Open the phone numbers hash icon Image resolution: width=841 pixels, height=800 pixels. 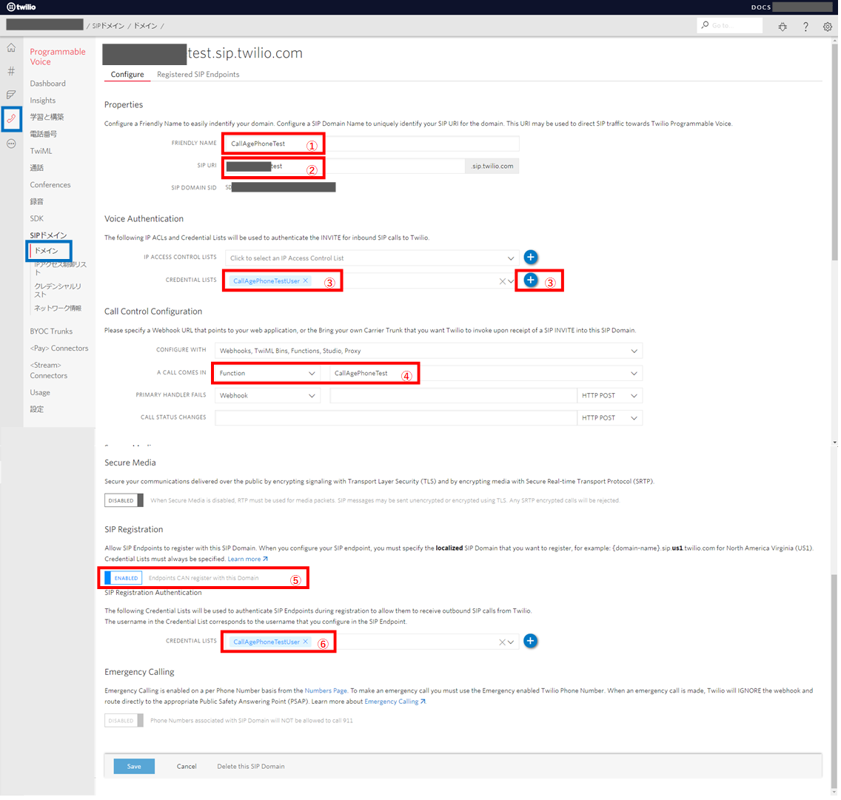click(x=11, y=71)
